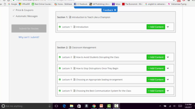Image resolution: width=195 pixels, height=109 pixels.
Task: Open english to vietnamese bookmark
Action: (x=155, y=4)
